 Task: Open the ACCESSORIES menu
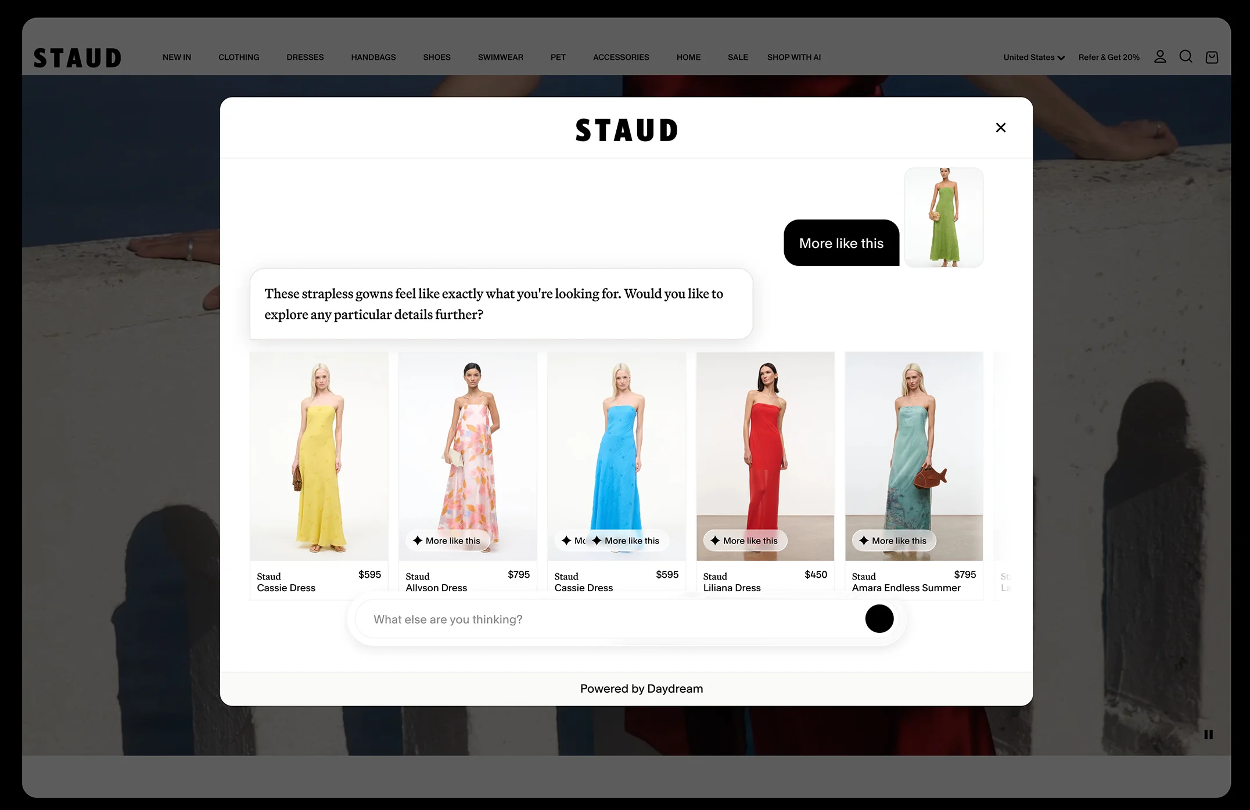[621, 57]
